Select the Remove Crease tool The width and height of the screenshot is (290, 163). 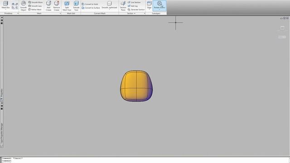57,6
